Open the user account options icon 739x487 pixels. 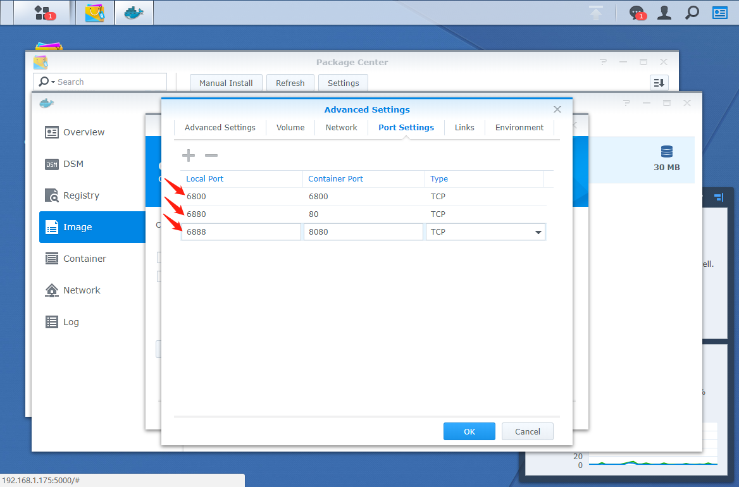[664, 13]
